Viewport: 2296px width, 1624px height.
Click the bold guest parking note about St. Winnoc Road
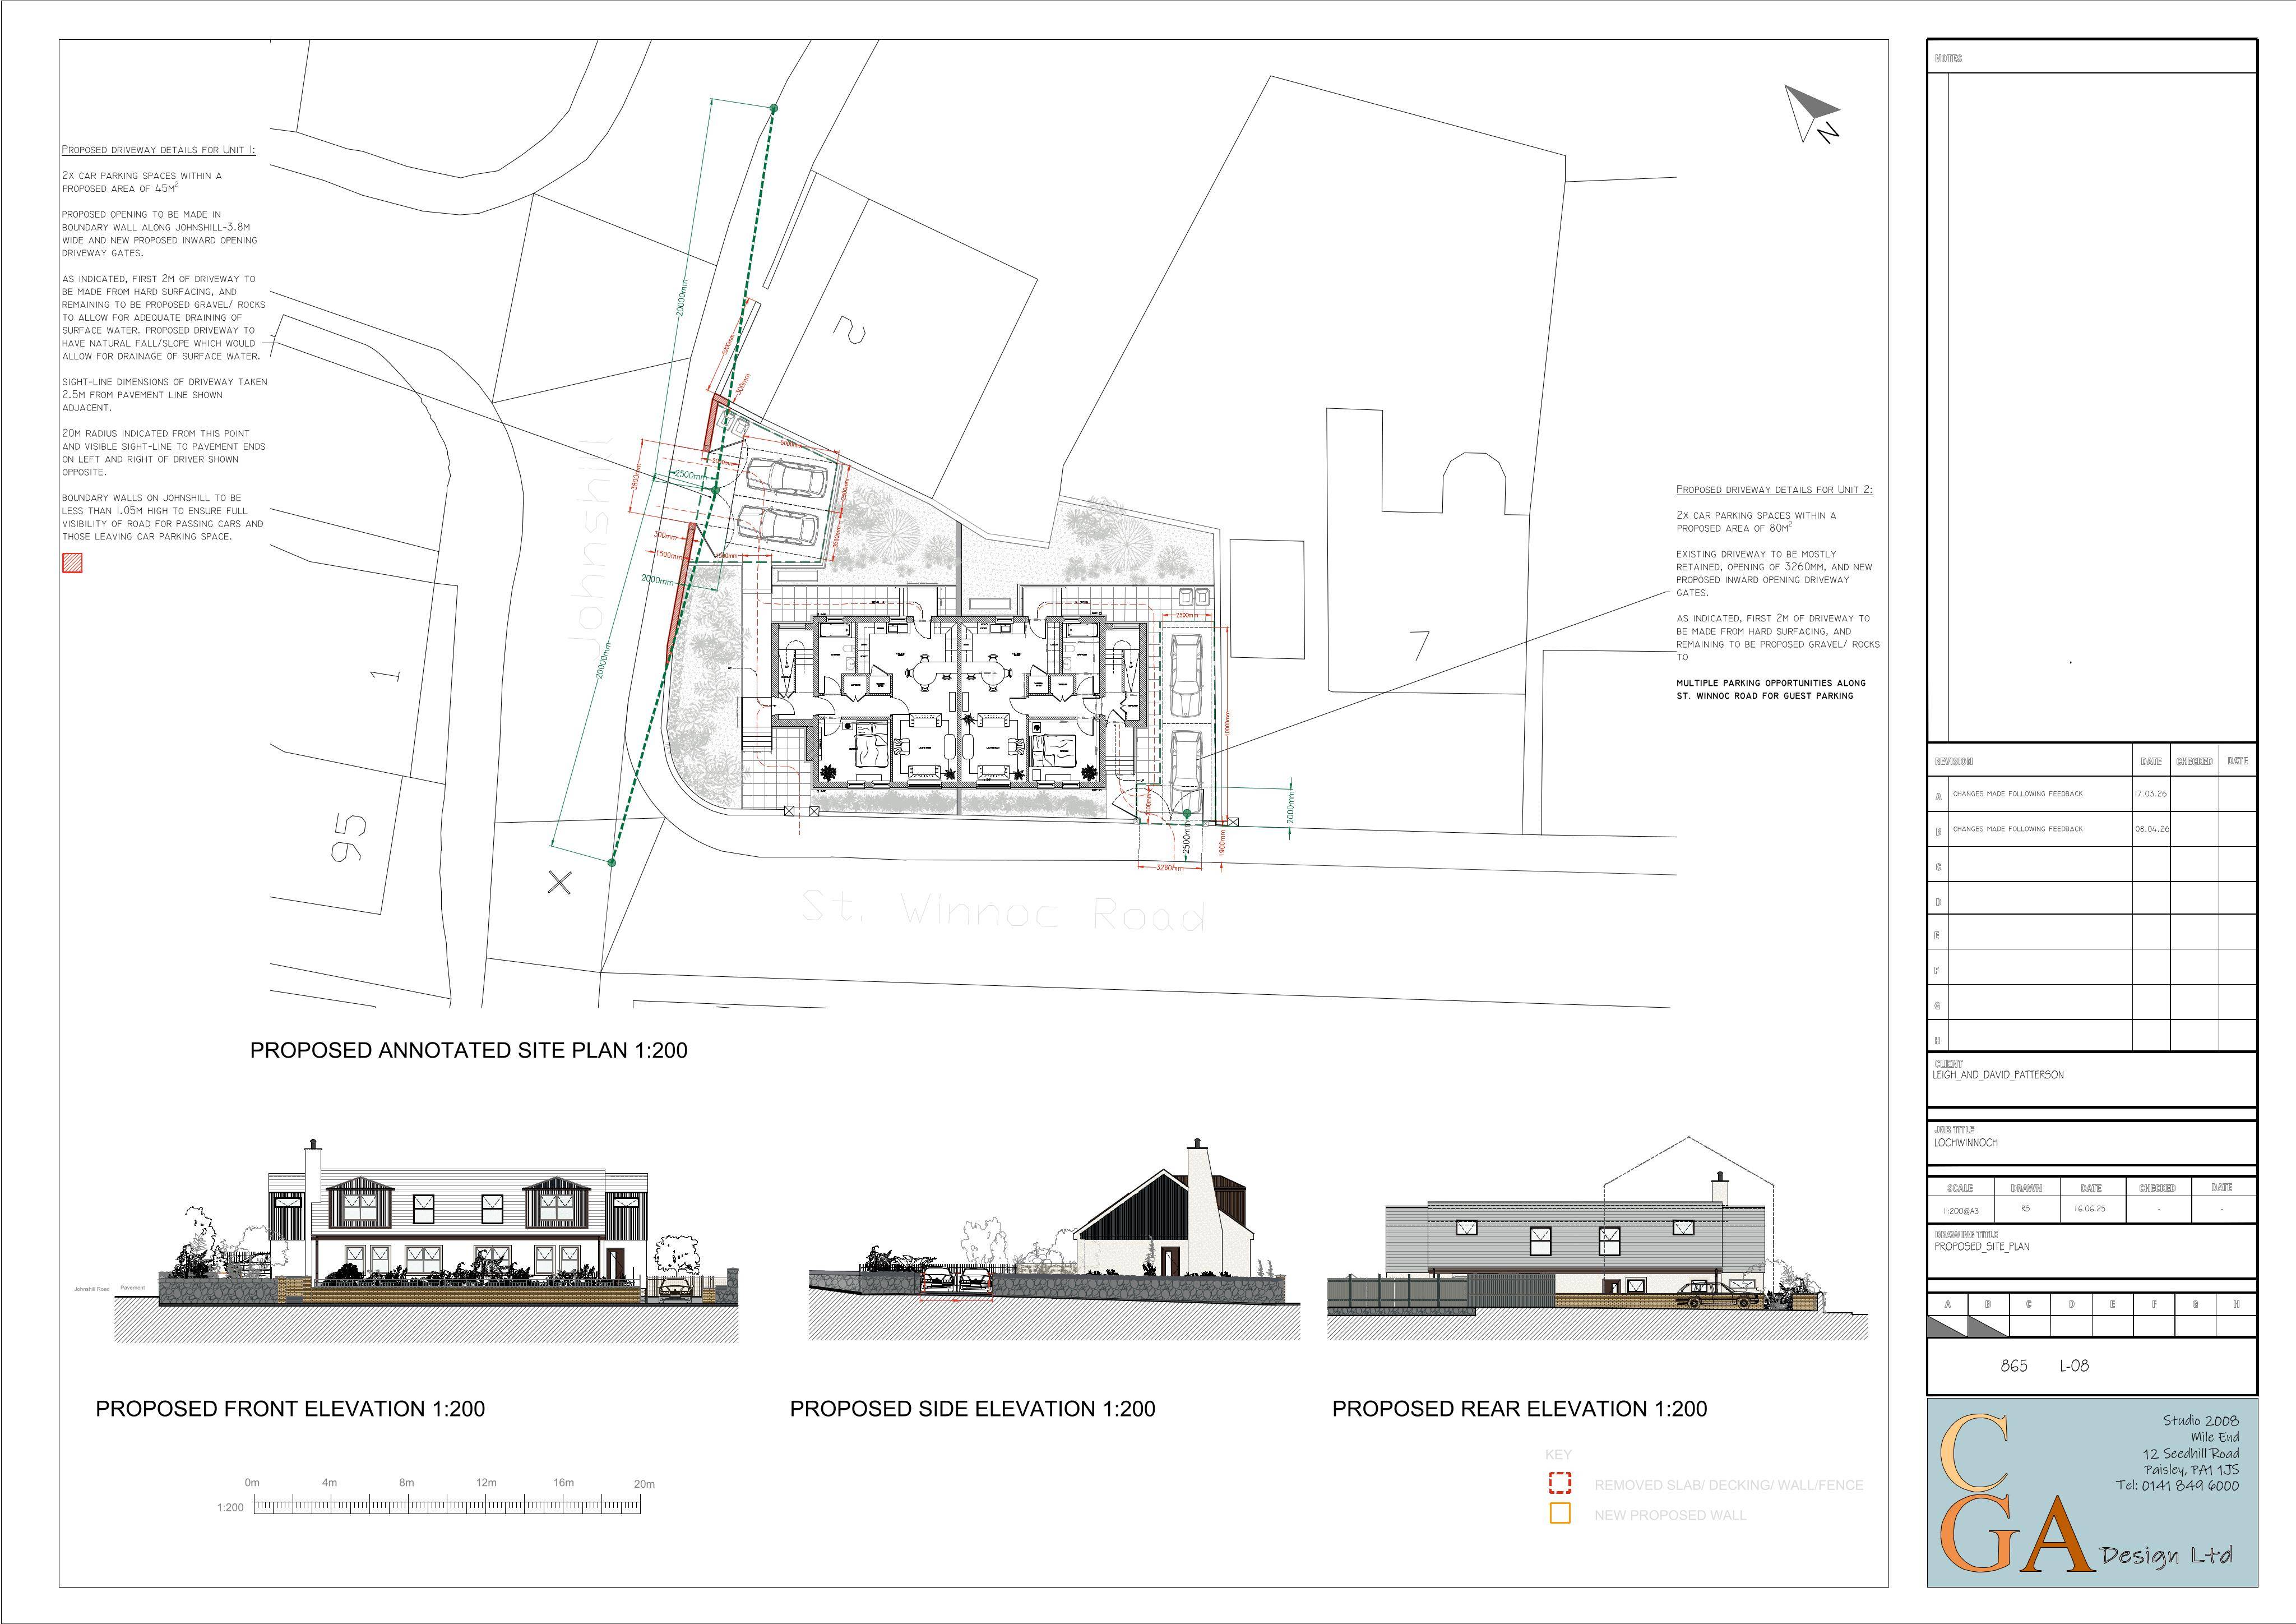tap(1771, 689)
